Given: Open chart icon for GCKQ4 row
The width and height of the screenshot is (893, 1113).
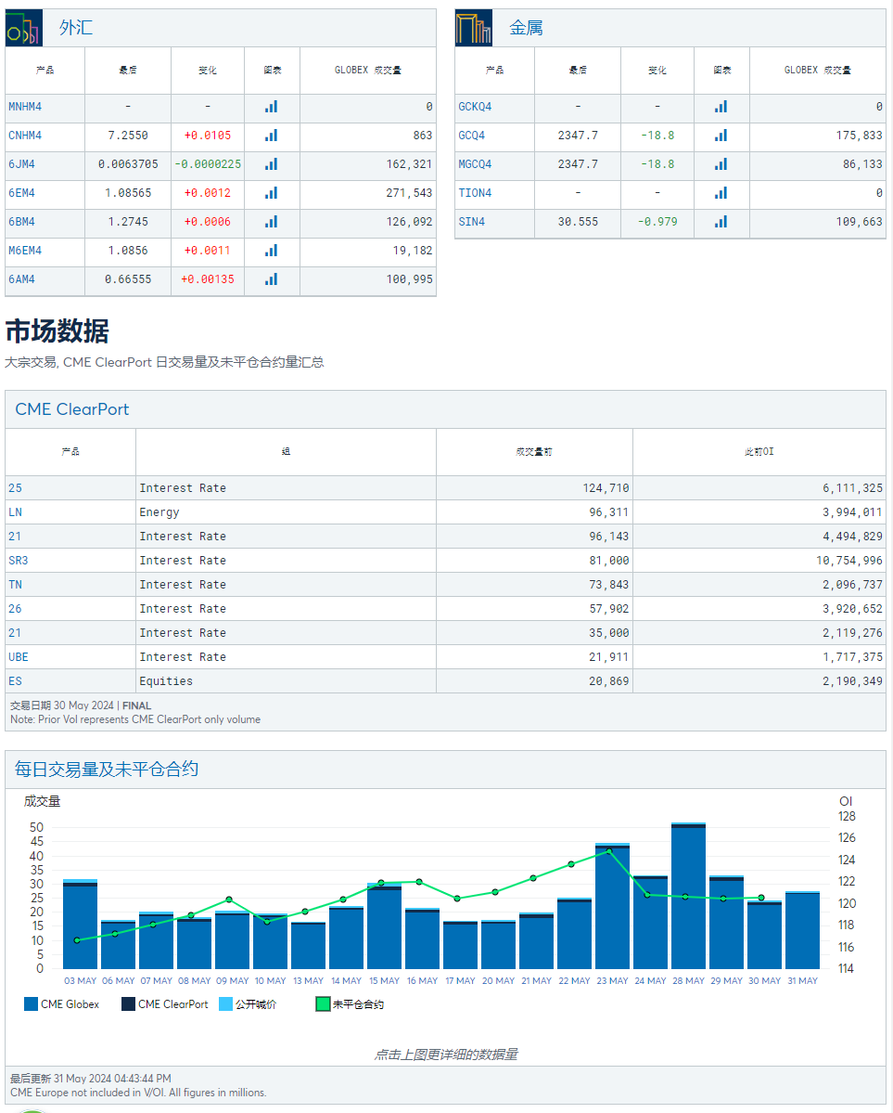Looking at the screenshot, I should click(721, 107).
